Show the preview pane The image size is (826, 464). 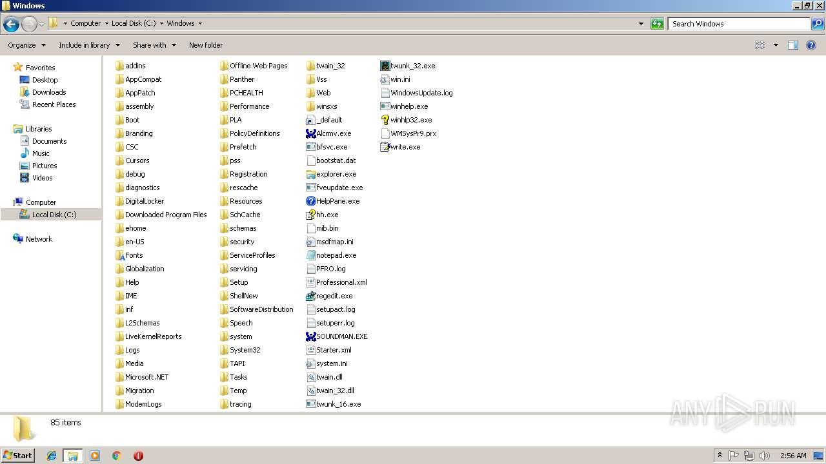(793, 45)
